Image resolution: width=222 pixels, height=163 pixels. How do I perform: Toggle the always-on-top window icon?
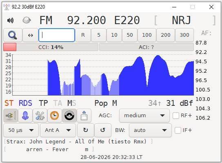tap(84, 116)
